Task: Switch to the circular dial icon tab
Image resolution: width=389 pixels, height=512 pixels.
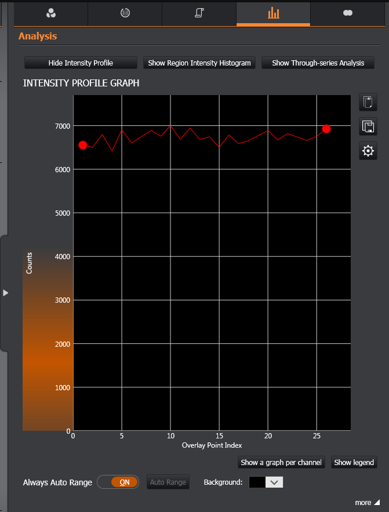Action: [125, 13]
